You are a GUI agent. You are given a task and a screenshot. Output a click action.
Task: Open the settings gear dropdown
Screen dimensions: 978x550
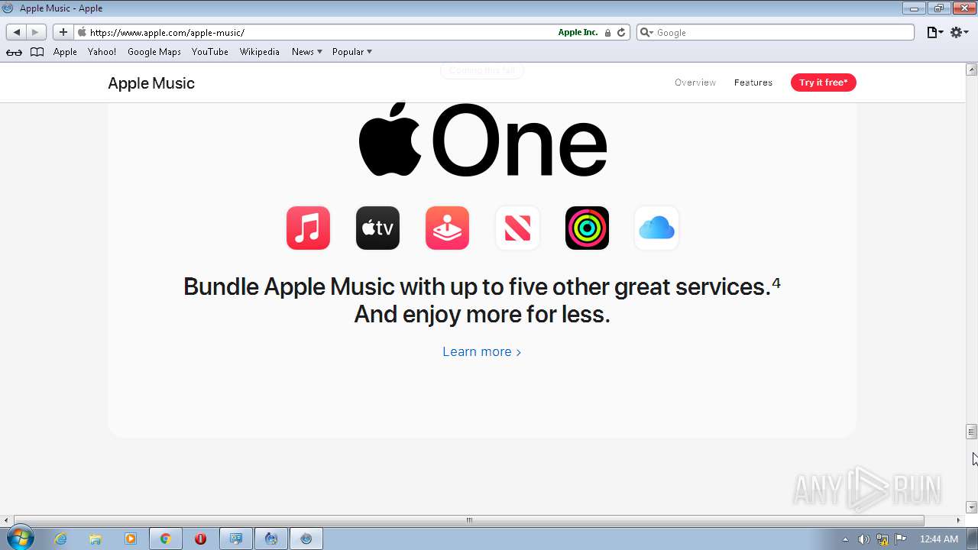point(960,32)
